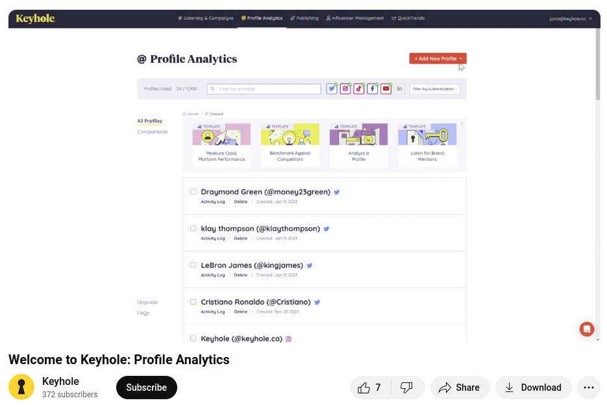607x407 pixels.
Task: Open Benchmark Against Competitors template
Action: pos(290,145)
